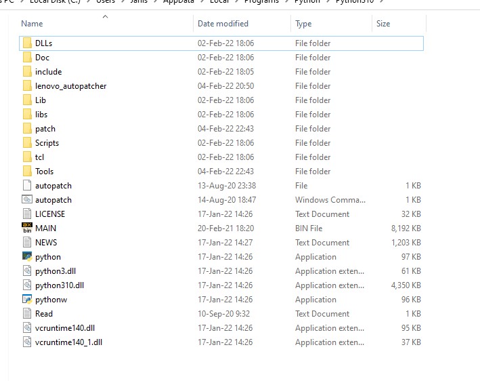Select the vcruntime140_1.dll file name
The height and width of the screenshot is (381, 480).
(x=68, y=342)
